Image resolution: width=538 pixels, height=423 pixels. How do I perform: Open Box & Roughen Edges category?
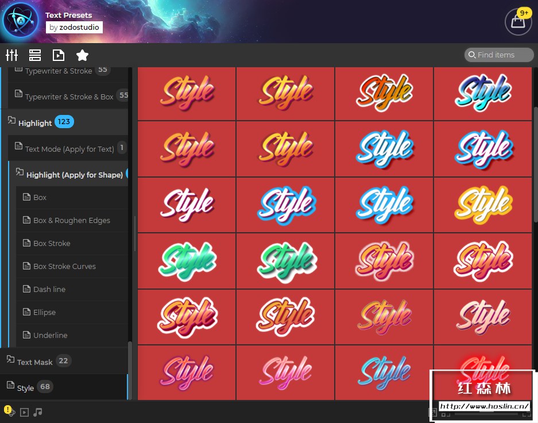pyautogui.click(x=72, y=220)
